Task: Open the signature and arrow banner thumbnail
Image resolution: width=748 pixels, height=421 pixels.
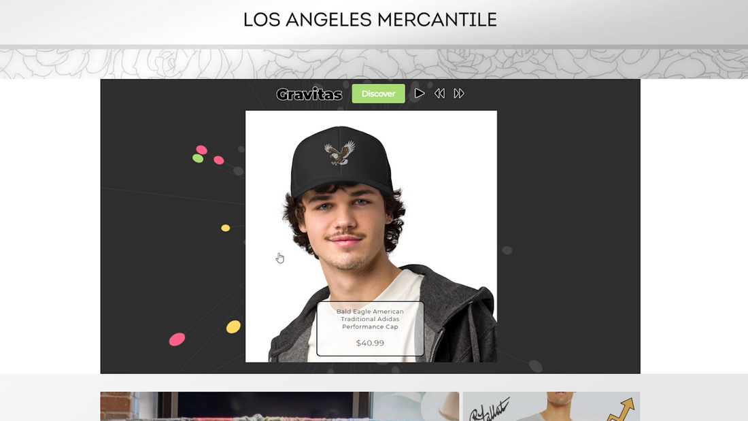Action: click(x=551, y=406)
